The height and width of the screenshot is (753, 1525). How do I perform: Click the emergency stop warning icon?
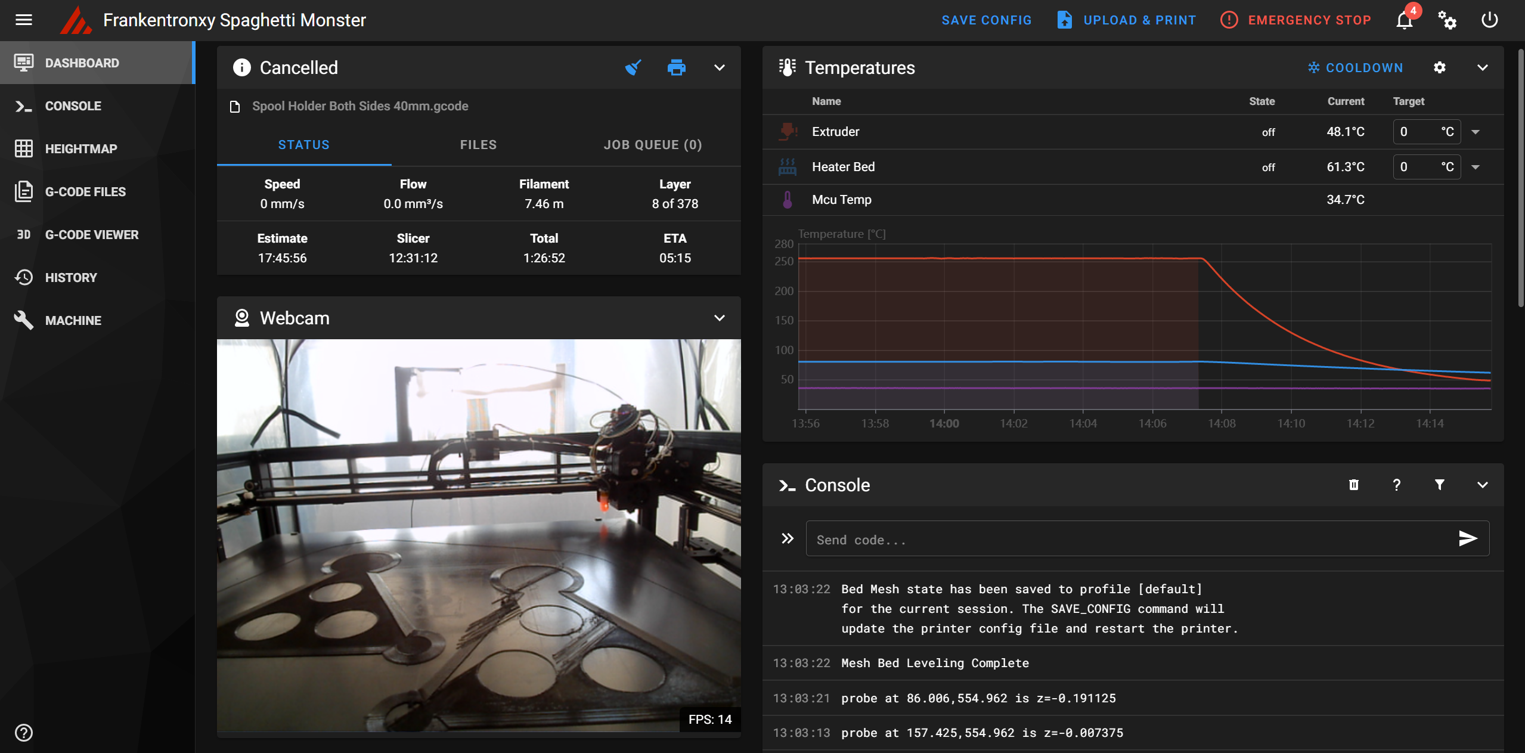(x=1229, y=20)
